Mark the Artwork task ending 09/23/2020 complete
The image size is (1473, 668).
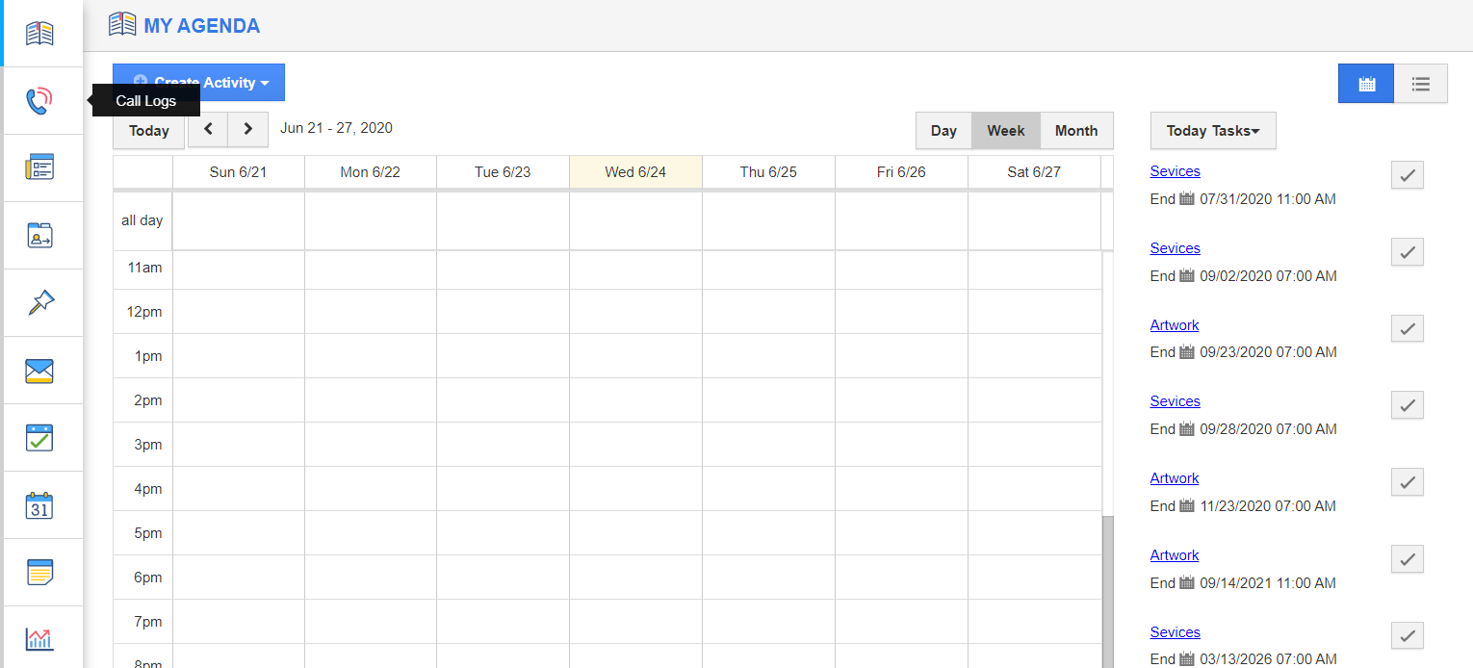coord(1407,328)
